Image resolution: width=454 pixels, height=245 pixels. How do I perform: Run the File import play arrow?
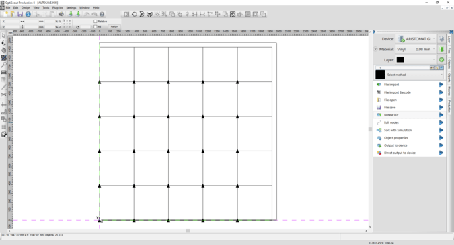tap(441, 85)
